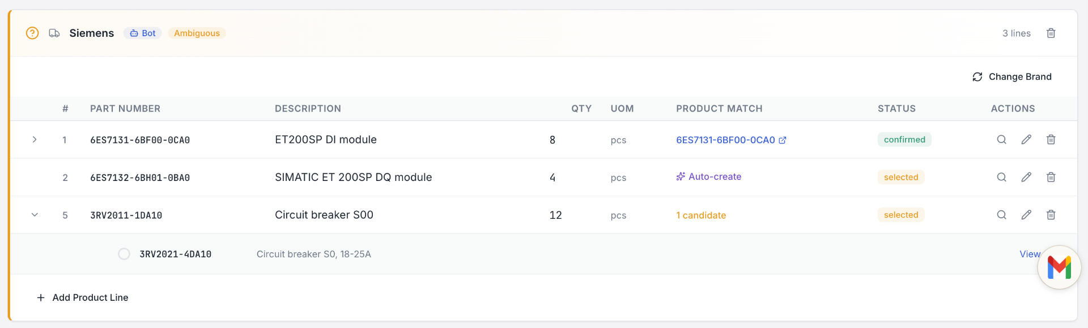Image resolution: width=1088 pixels, height=328 pixels.
Task: Click the Auto-create product match
Action: pyautogui.click(x=709, y=177)
